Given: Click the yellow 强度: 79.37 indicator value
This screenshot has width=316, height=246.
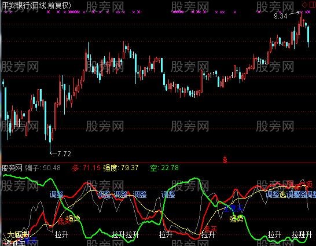Looking at the screenshot, I should coord(121,168).
